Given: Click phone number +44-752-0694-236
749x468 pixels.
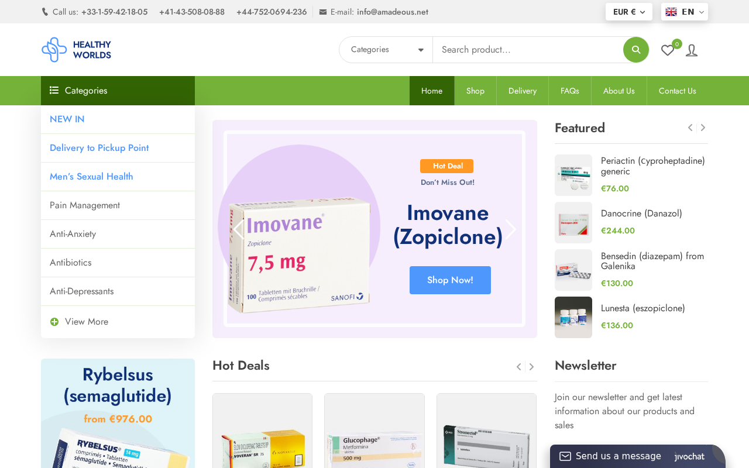Looking at the screenshot, I should [272, 12].
